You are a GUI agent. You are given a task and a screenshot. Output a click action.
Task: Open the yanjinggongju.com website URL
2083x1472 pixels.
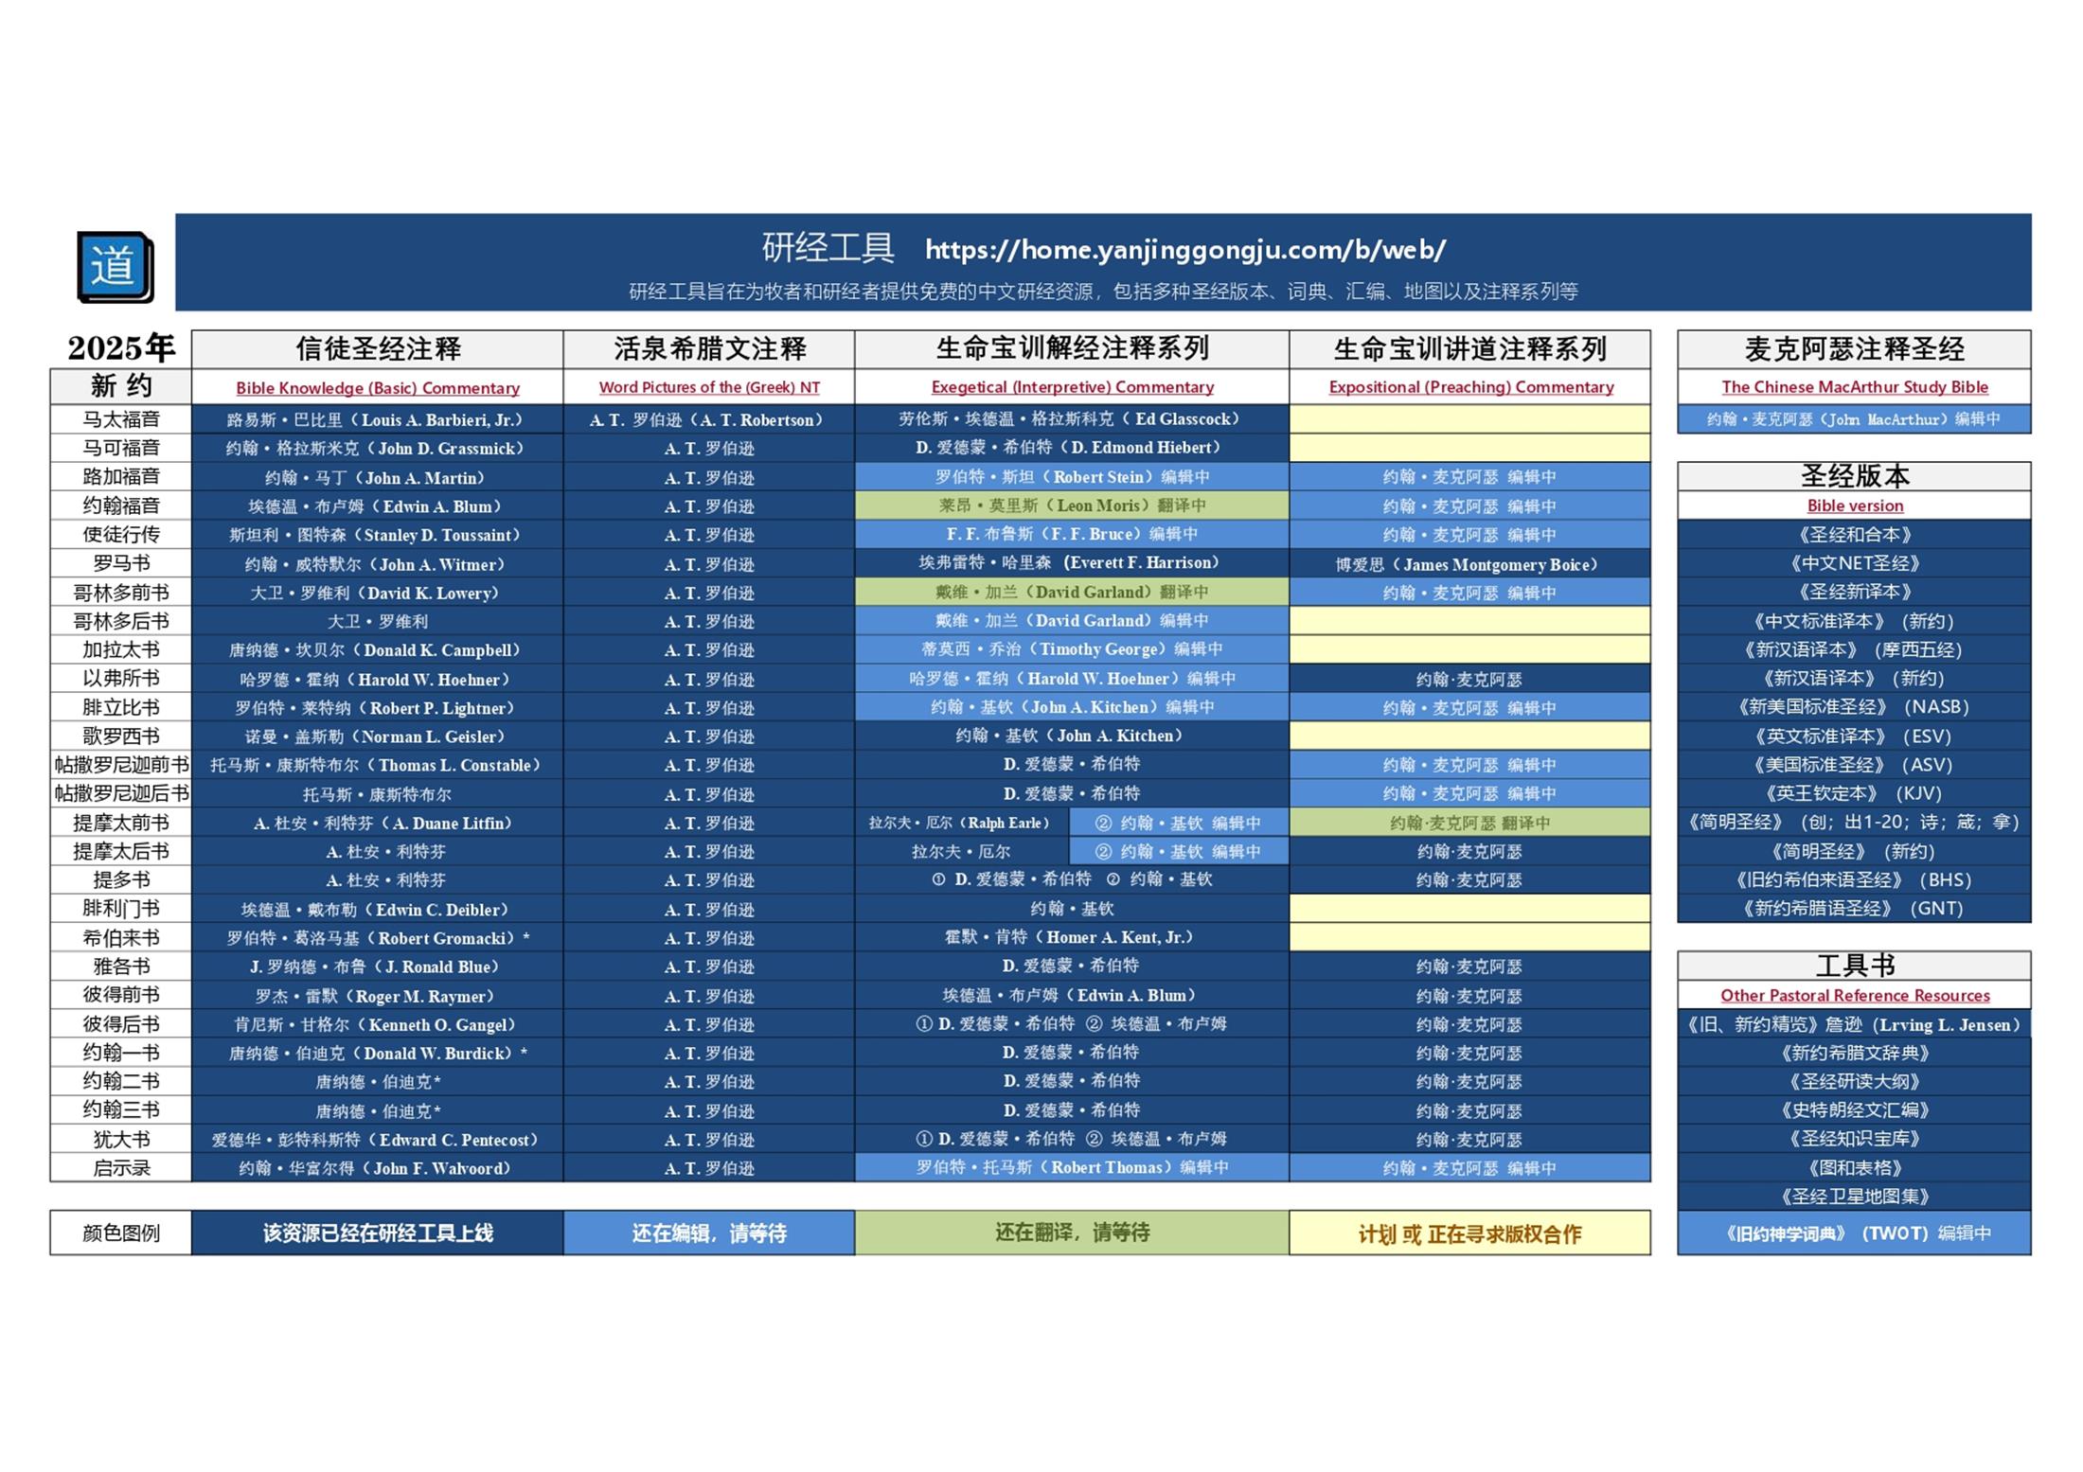click(1184, 250)
